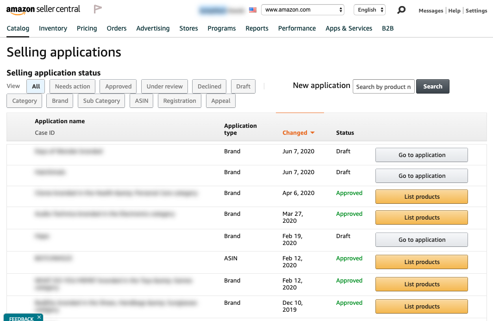The height and width of the screenshot is (321, 493).
Task: Toggle the Appeal filter
Action: click(x=221, y=101)
